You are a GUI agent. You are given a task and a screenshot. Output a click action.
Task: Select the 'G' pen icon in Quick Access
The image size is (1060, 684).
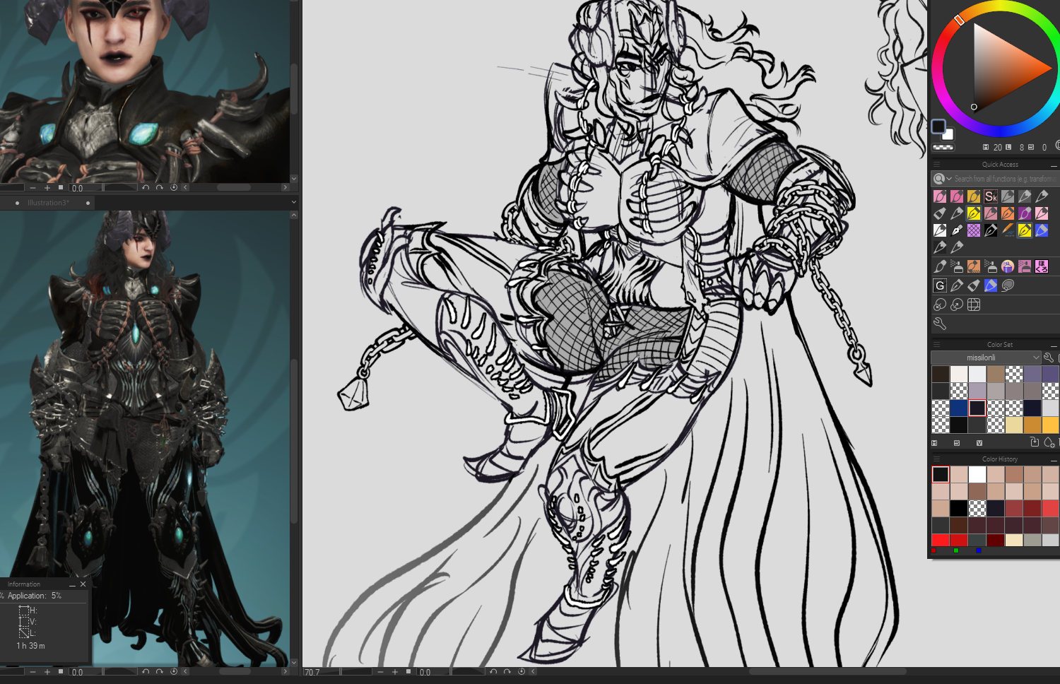pos(940,285)
